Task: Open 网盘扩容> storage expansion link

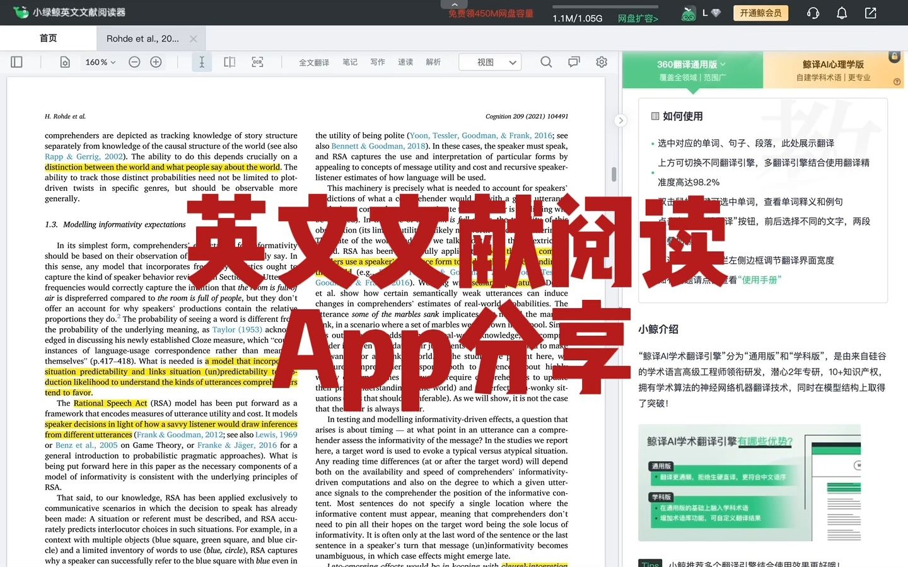Action: tap(637, 18)
